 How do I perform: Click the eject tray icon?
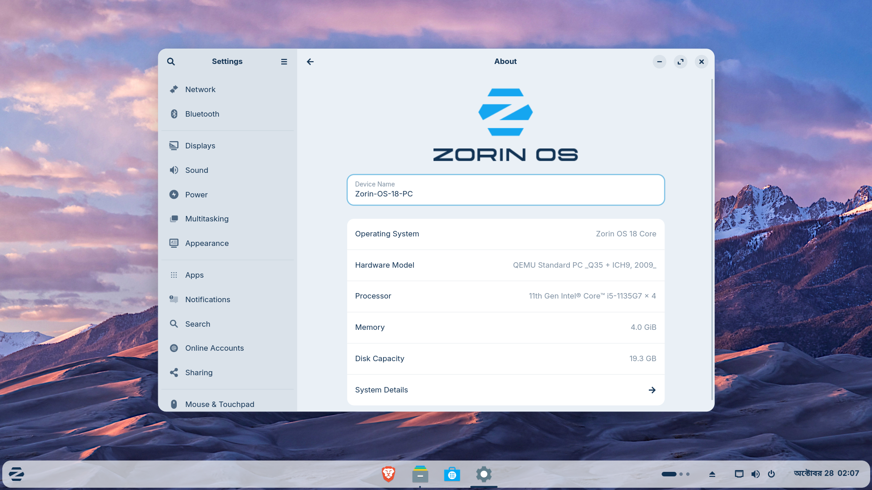(x=712, y=474)
